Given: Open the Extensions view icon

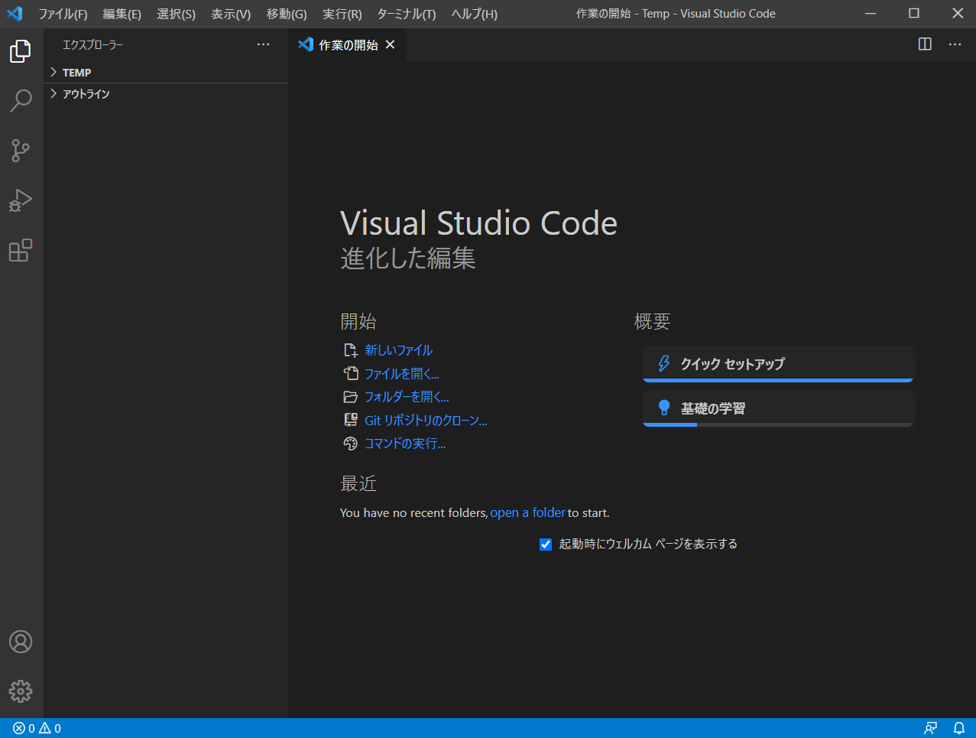Looking at the screenshot, I should point(21,251).
